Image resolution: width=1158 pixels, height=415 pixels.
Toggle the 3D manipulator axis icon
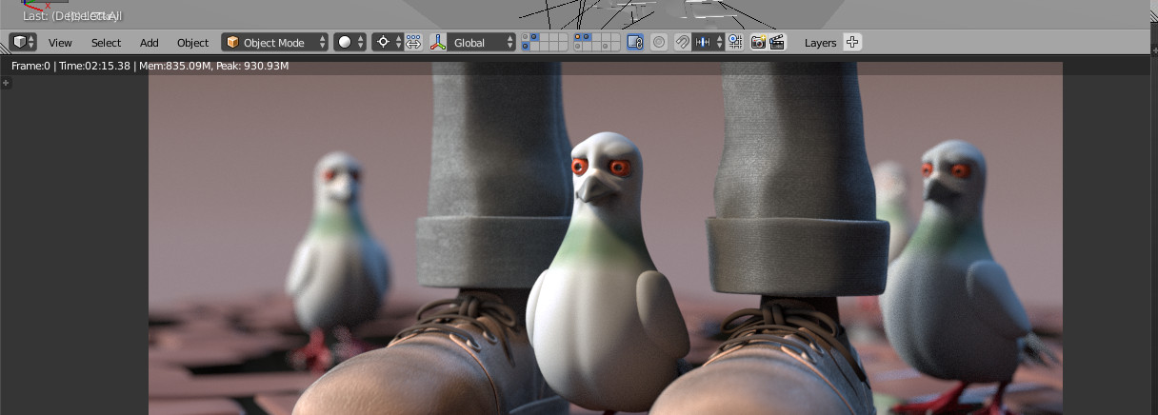438,43
